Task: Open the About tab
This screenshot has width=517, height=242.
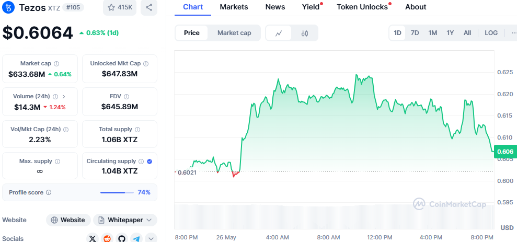Action: pos(416,7)
